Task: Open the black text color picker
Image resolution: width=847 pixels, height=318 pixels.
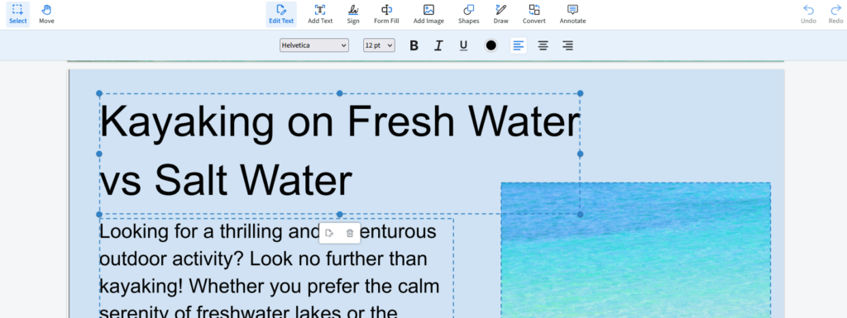Action: 491,45
